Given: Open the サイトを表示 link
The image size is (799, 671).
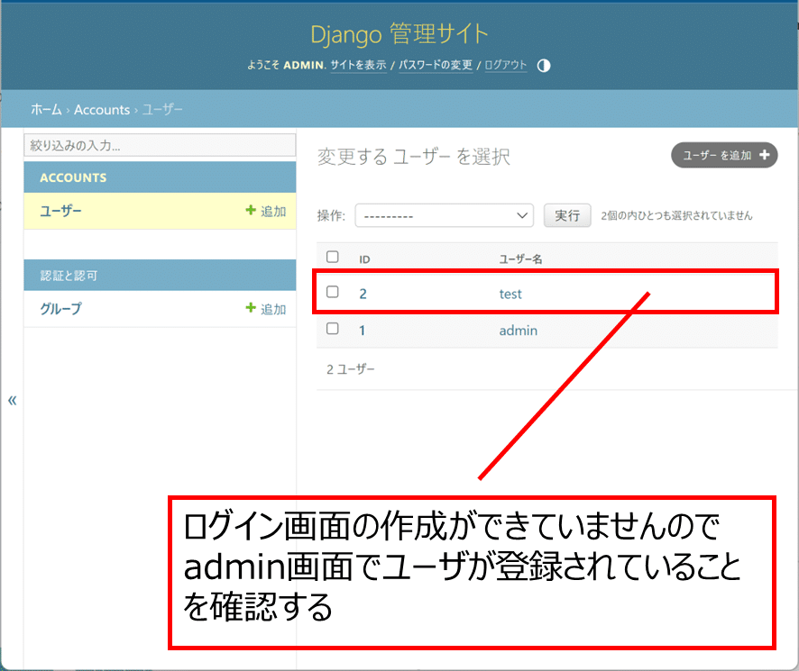Looking at the screenshot, I should [358, 65].
